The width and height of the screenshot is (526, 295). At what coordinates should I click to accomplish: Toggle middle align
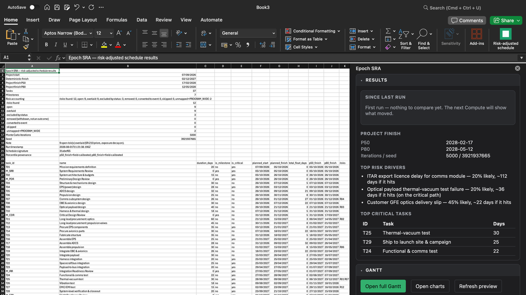(x=154, y=33)
